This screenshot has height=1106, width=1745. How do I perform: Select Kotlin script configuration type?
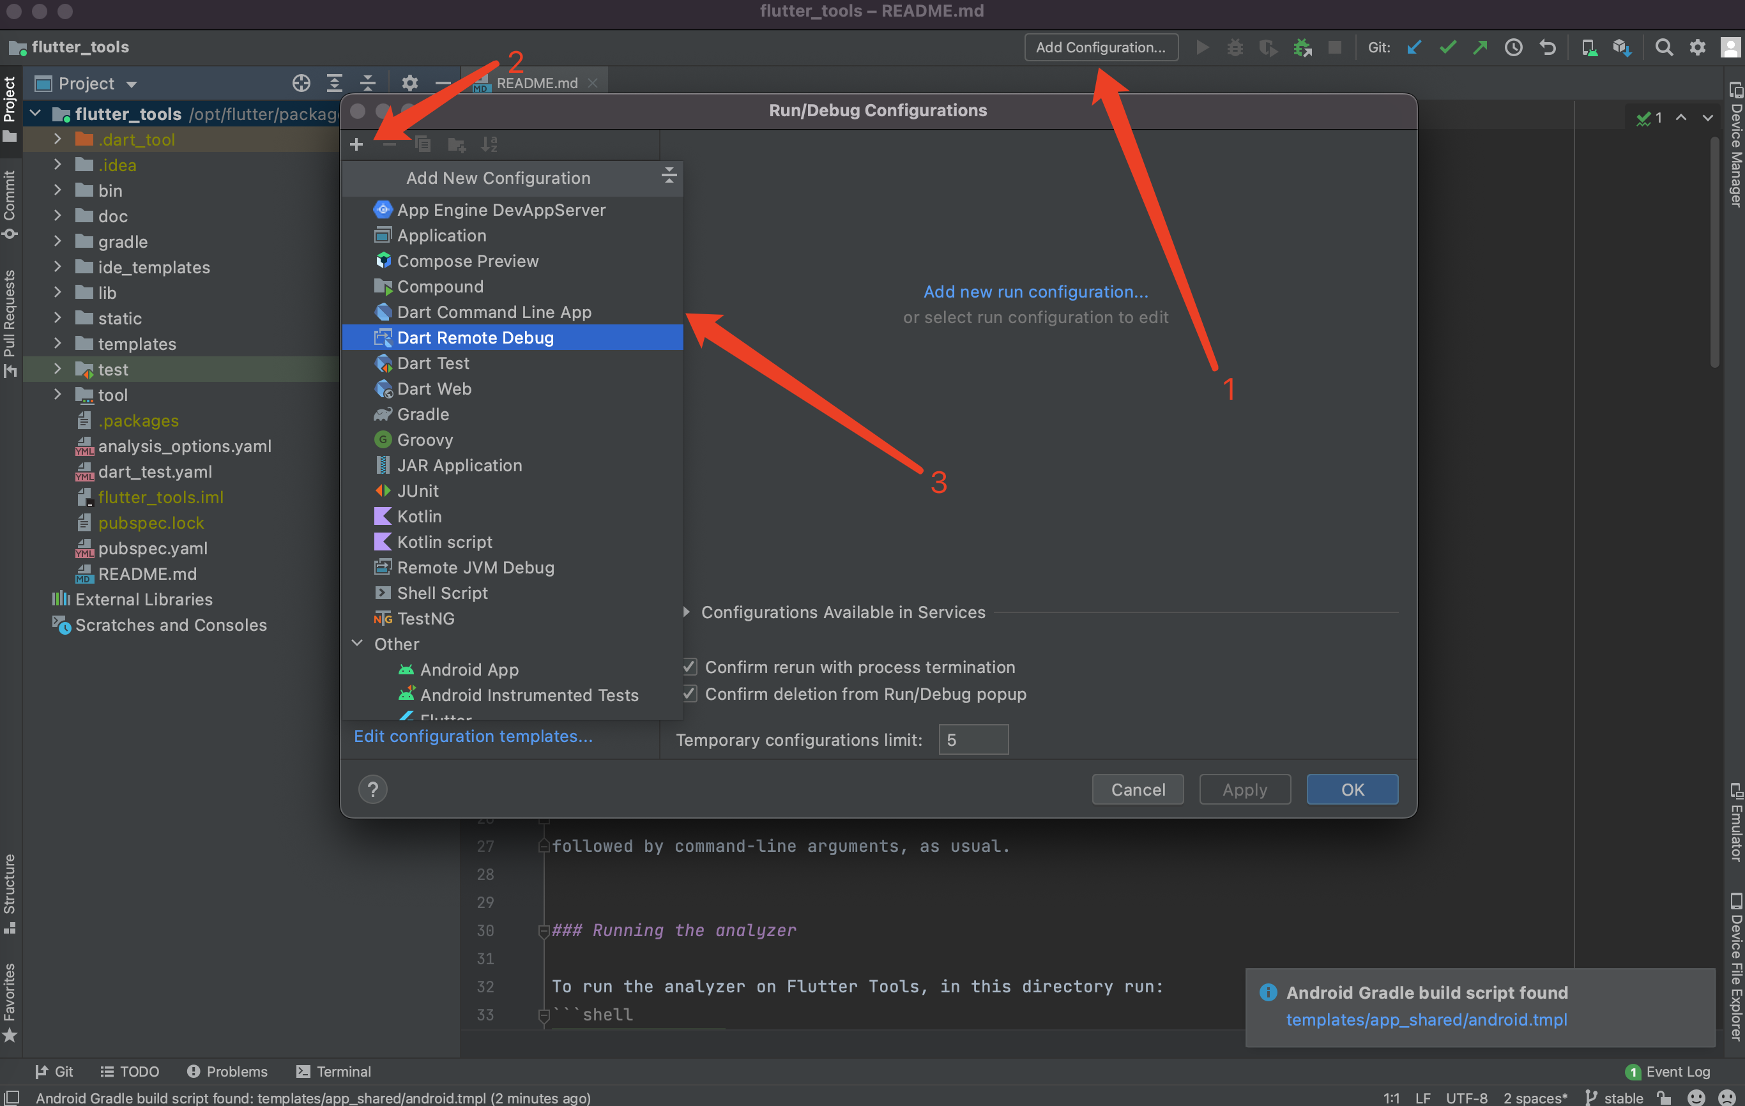click(x=512, y=543)
